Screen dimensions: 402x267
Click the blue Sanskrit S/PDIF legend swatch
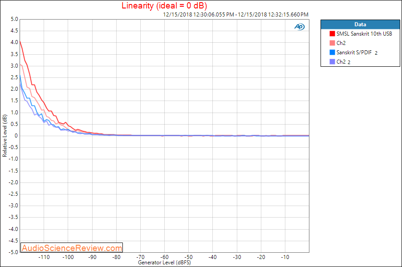[332, 52]
